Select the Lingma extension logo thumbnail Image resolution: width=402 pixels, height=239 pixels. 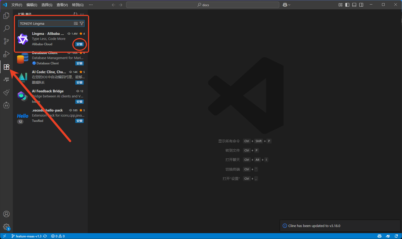click(x=23, y=39)
